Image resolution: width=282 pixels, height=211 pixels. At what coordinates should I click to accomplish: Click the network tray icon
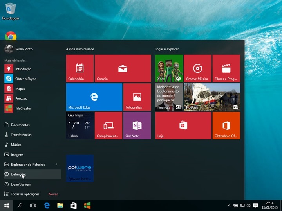click(x=242, y=206)
